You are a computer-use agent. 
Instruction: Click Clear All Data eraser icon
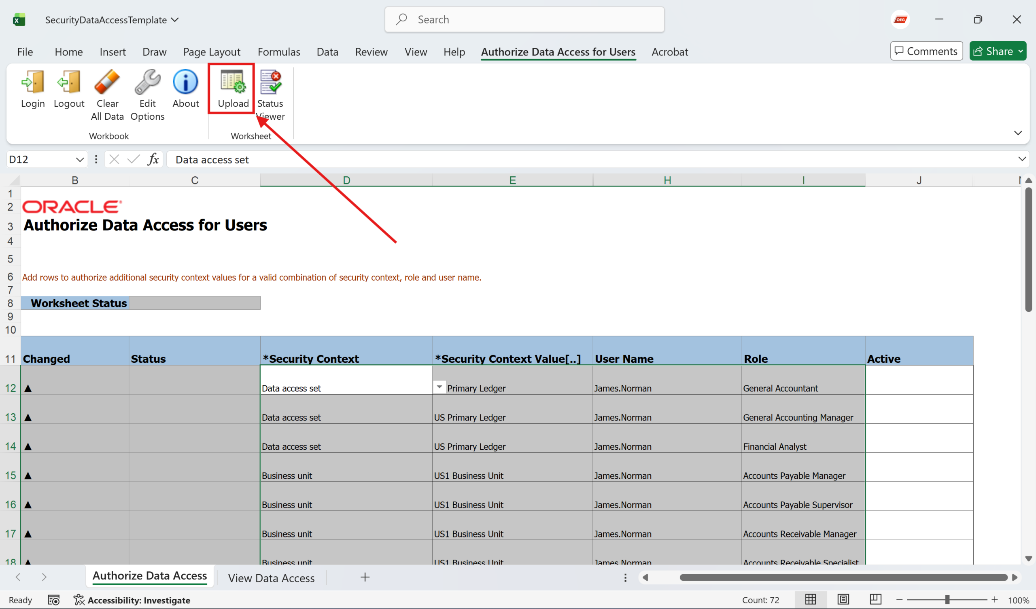(x=107, y=82)
